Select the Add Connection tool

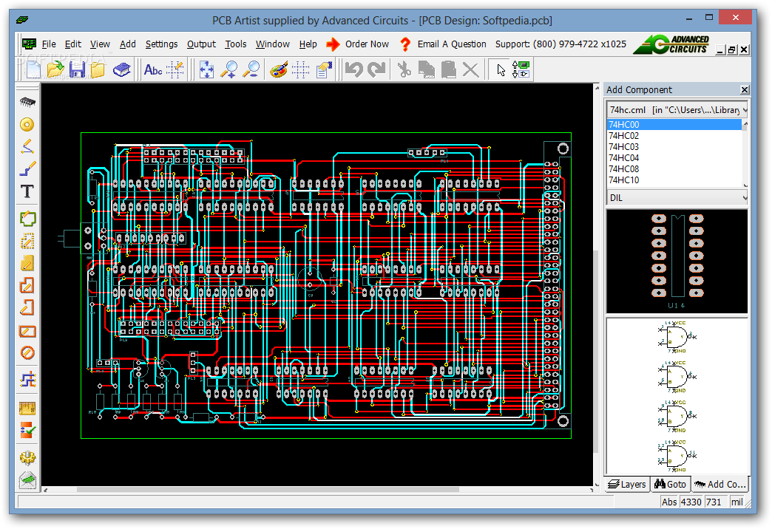click(27, 146)
